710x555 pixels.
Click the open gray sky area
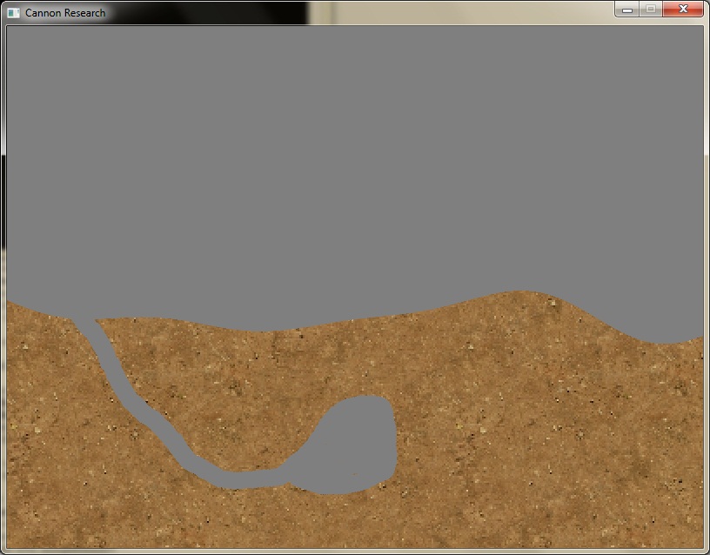point(348,157)
